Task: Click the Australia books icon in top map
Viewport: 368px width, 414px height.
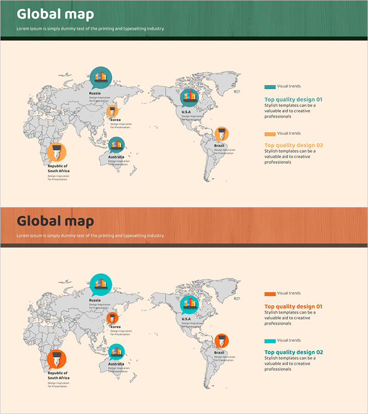Action: [x=116, y=145]
